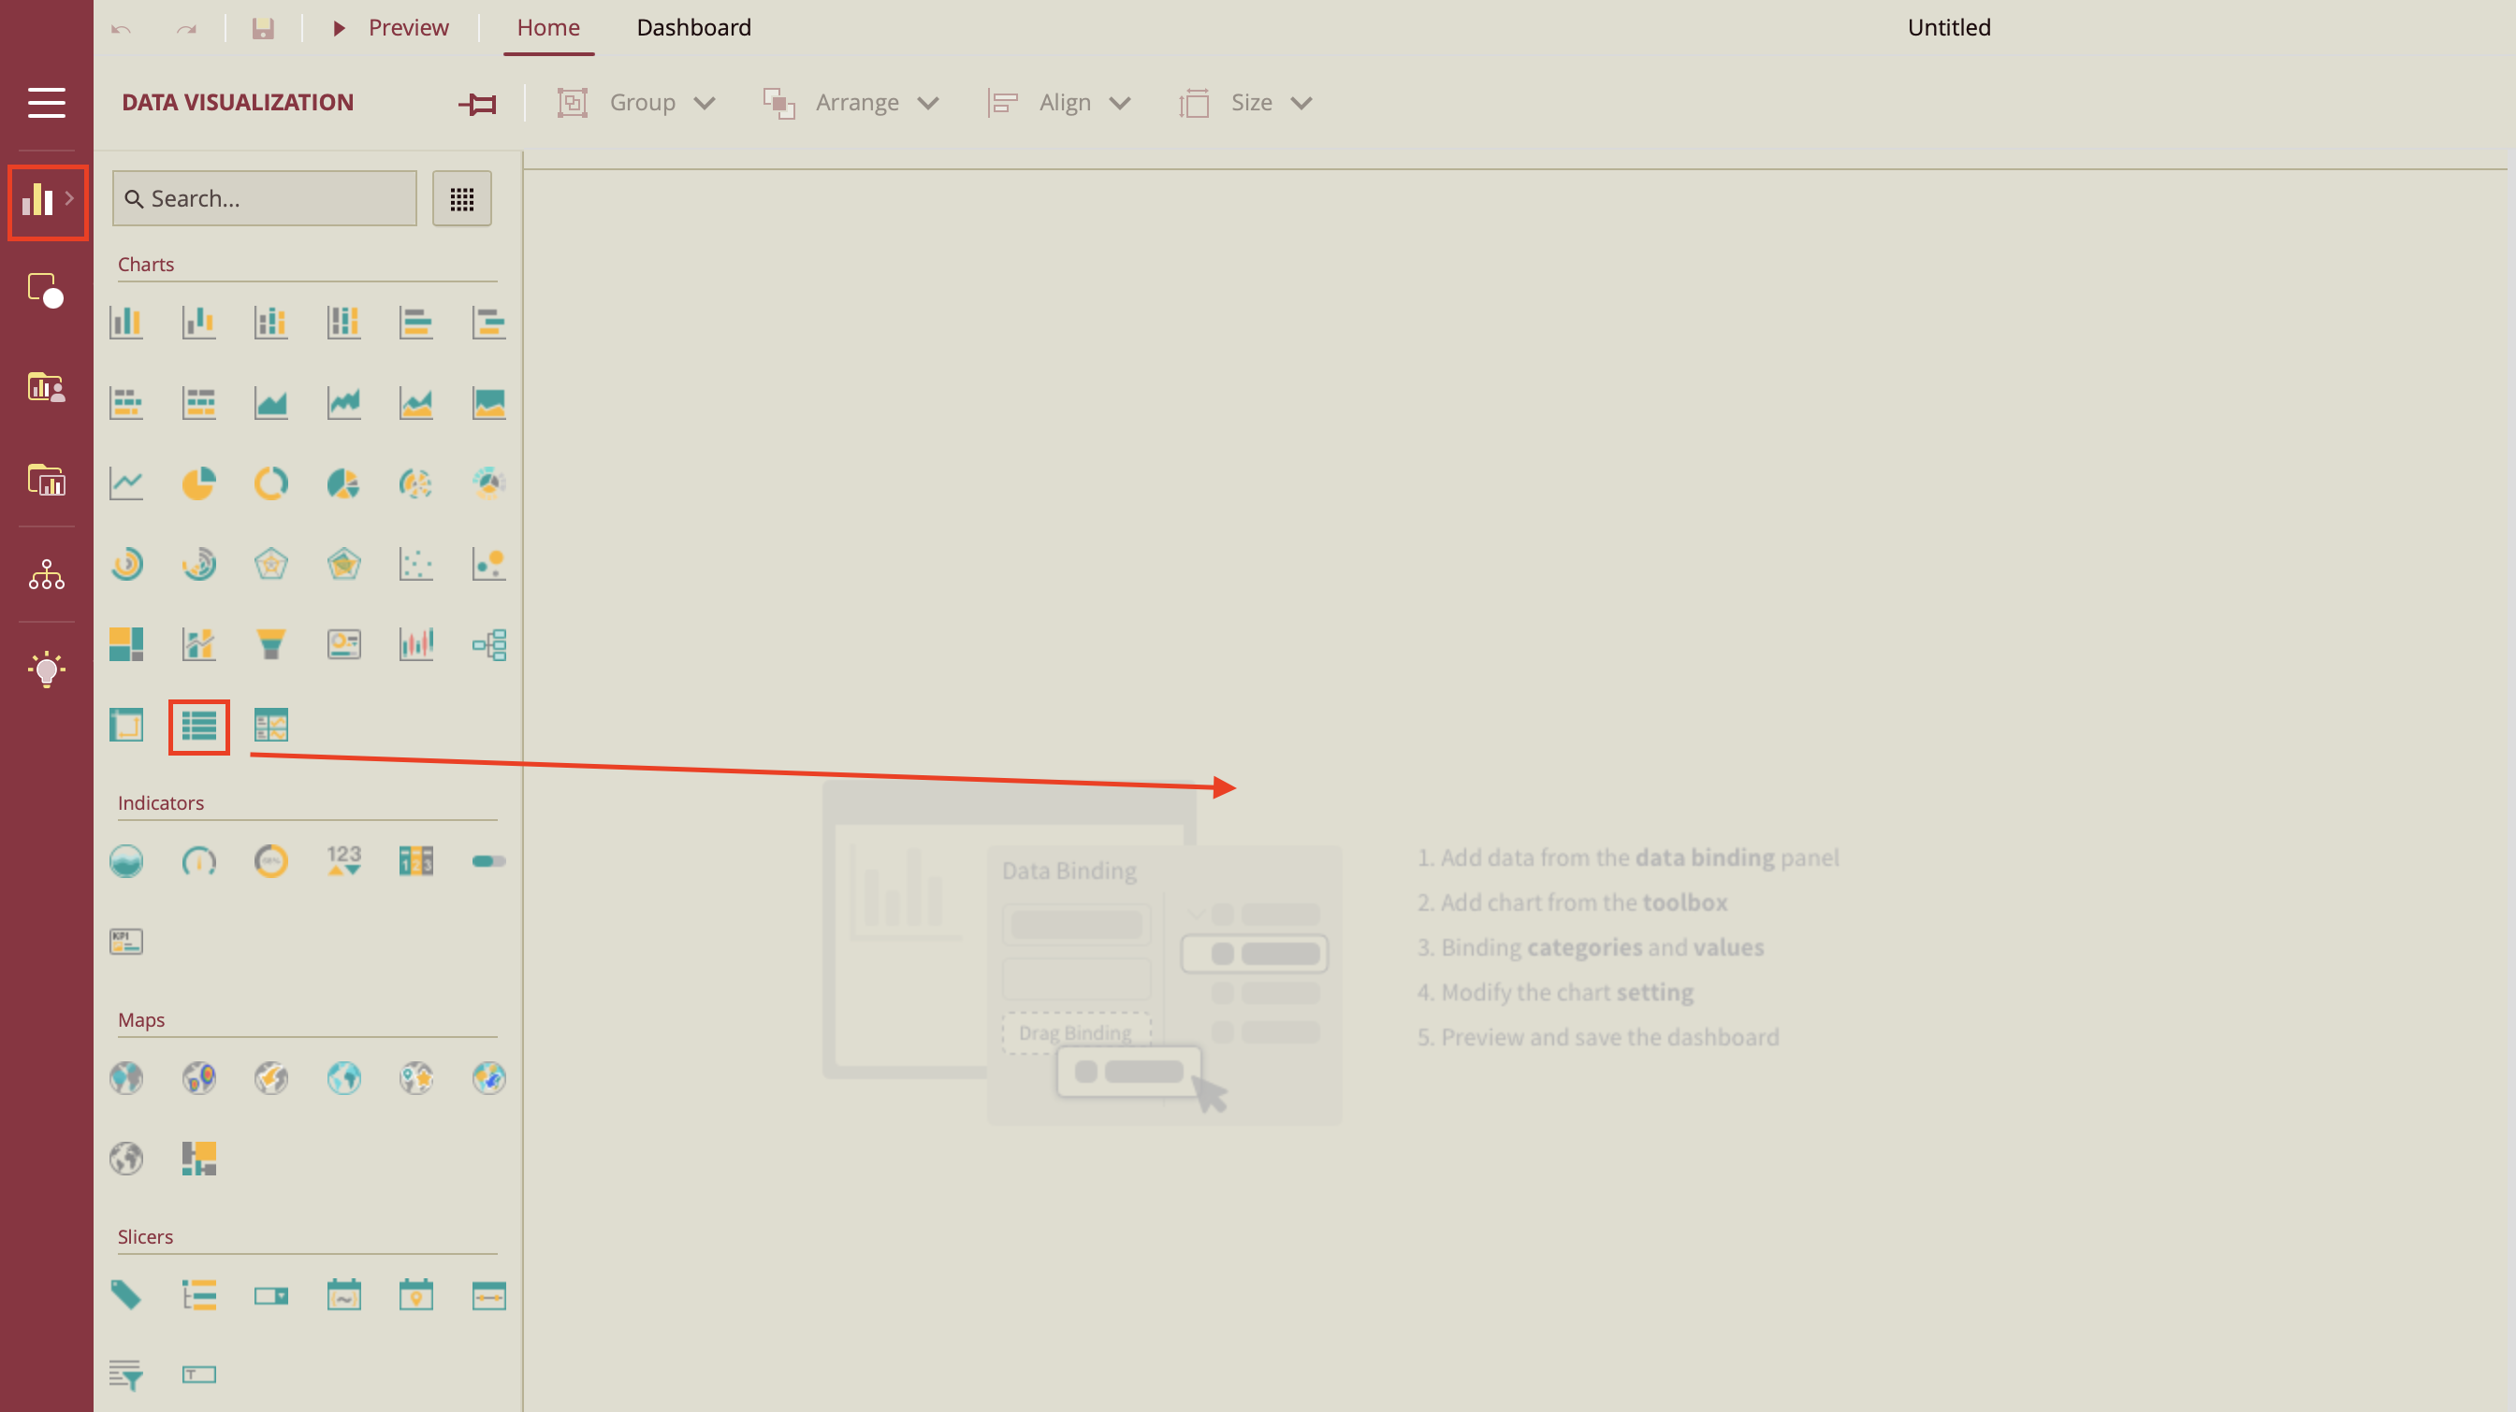
Task: Open the lightbulb panel in sidebar
Action: 46,670
